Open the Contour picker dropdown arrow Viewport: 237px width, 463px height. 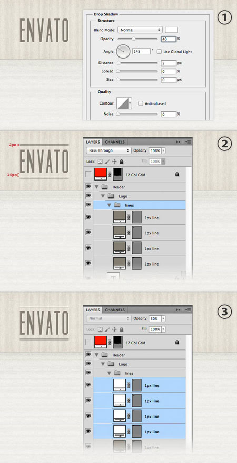130,103
